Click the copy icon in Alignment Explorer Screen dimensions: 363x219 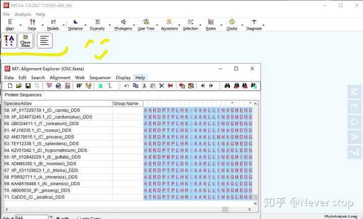[x=136, y=86]
